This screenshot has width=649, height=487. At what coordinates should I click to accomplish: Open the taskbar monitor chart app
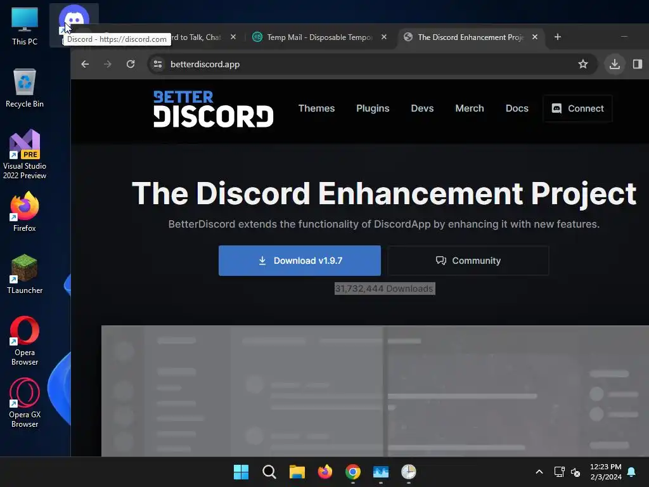[x=381, y=472]
